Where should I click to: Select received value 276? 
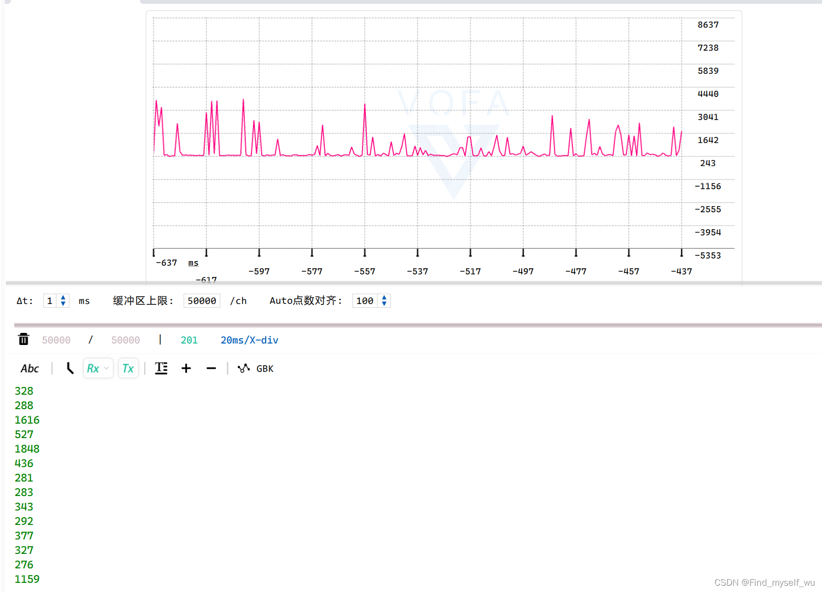pos(24,564)
